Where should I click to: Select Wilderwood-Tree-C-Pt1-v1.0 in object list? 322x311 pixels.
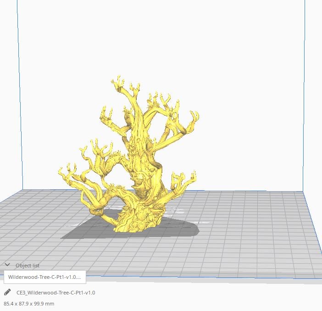(x=45, y=277)
